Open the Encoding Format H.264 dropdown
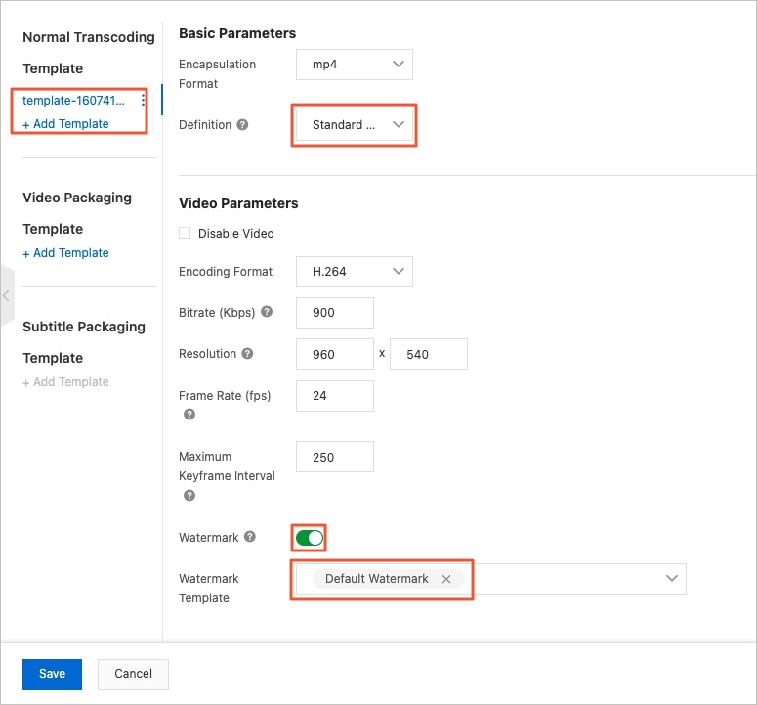Viewport: 757px width, 705px height. (355, 272)
